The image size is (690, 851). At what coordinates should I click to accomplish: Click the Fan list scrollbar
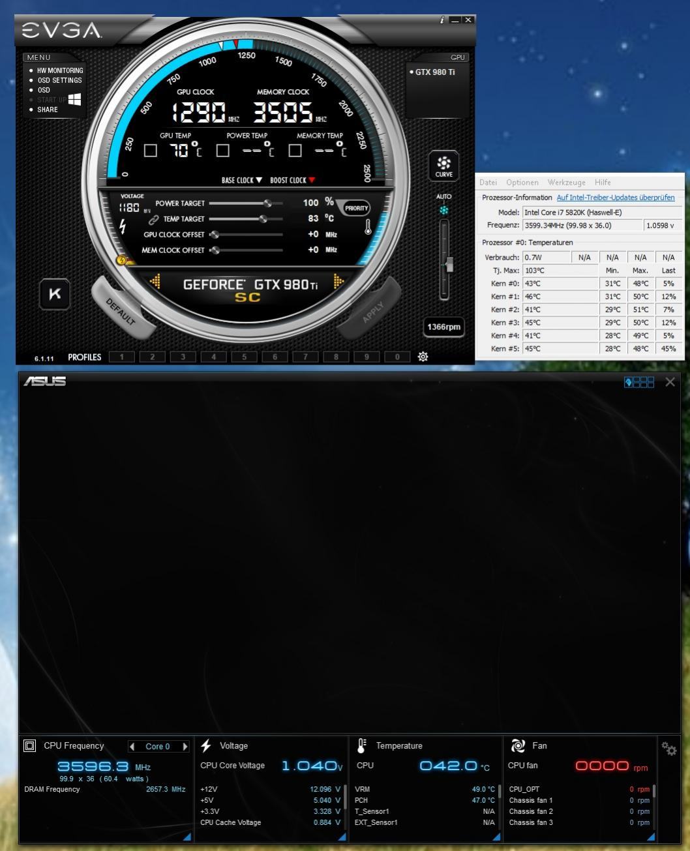pos(653,807)
